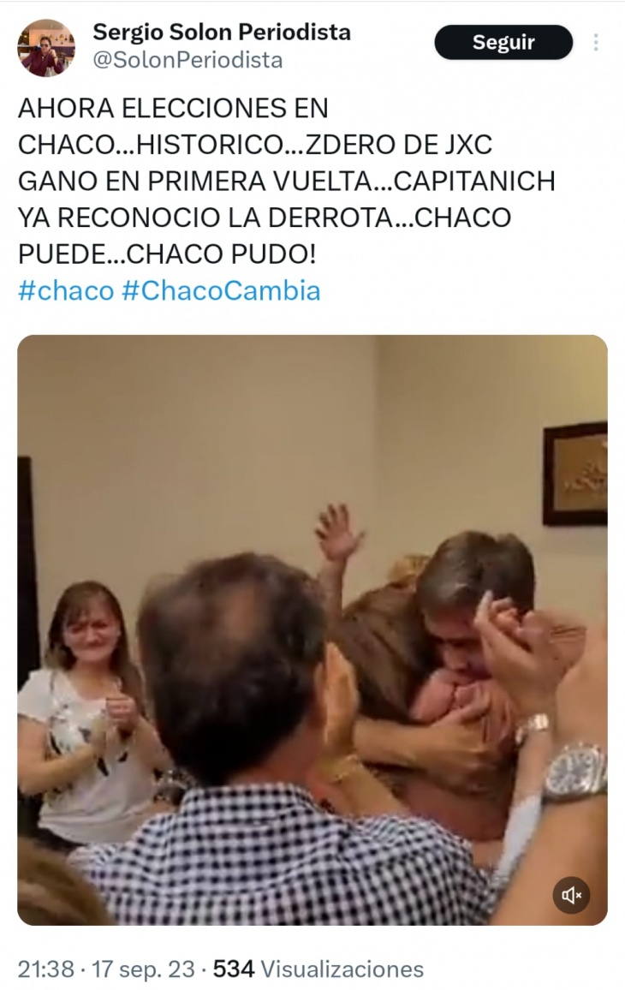Click the display name Sergio Solon Periodista
The width and height of the screenshot is (625, 990).
tap(222, 32)
